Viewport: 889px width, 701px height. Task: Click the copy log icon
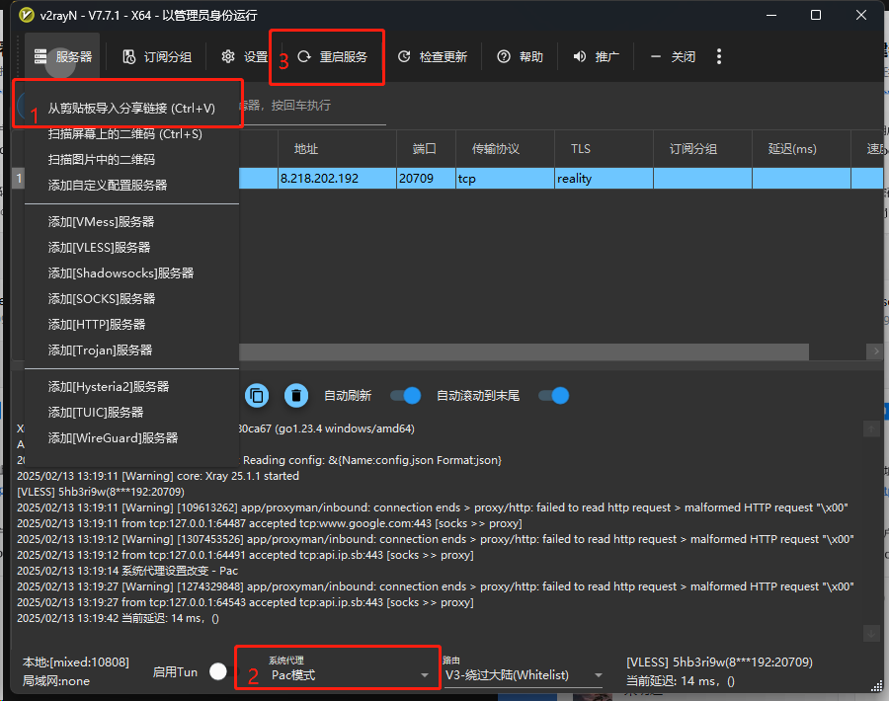pyautogui.click(x=257, y=395)
